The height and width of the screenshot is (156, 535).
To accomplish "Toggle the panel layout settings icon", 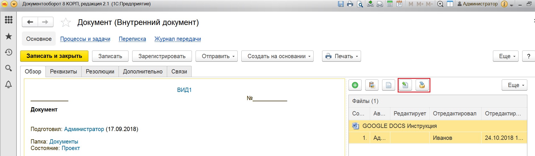I will [450, 4].
